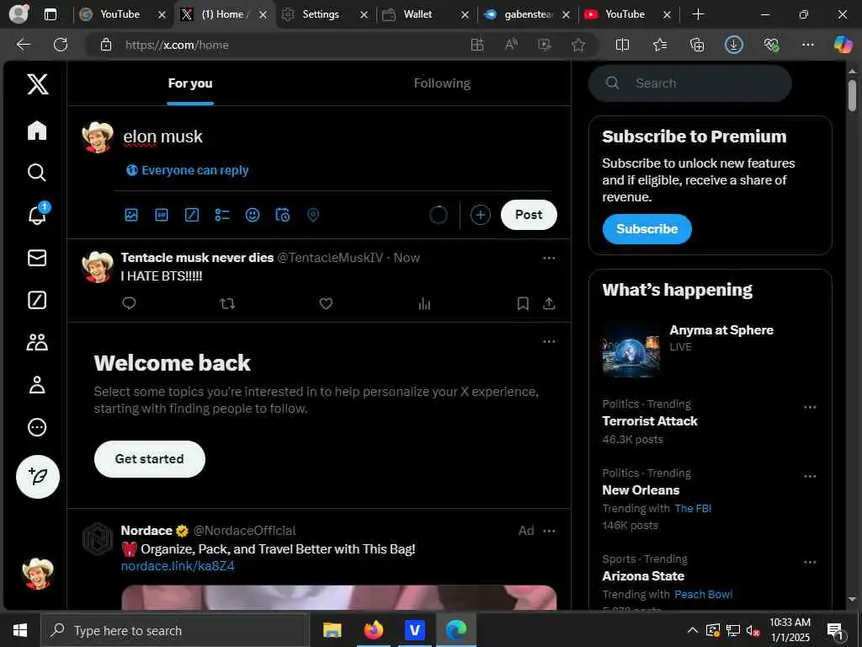The image size is (862, 647).
Task: Open Edge Settings and more menu
Action: (x=807, y=45)
